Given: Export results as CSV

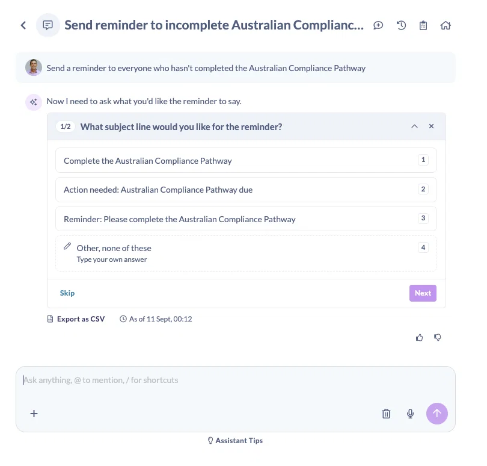Looking at the screenshot, I should [x=76, y=319].
